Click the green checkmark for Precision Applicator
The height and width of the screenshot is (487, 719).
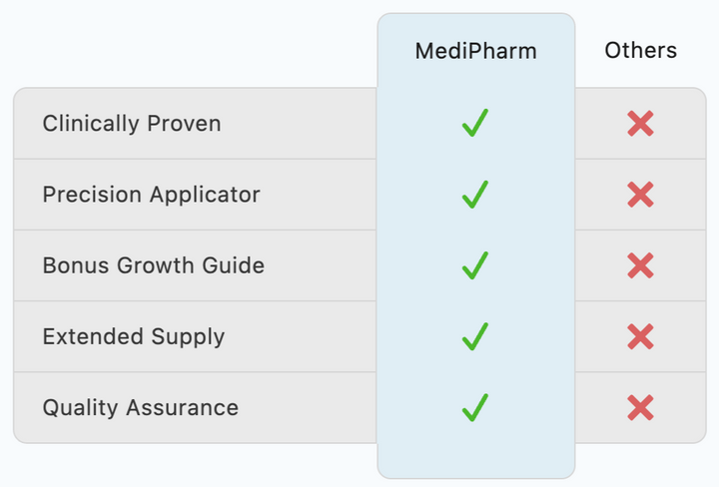[475, 195]
